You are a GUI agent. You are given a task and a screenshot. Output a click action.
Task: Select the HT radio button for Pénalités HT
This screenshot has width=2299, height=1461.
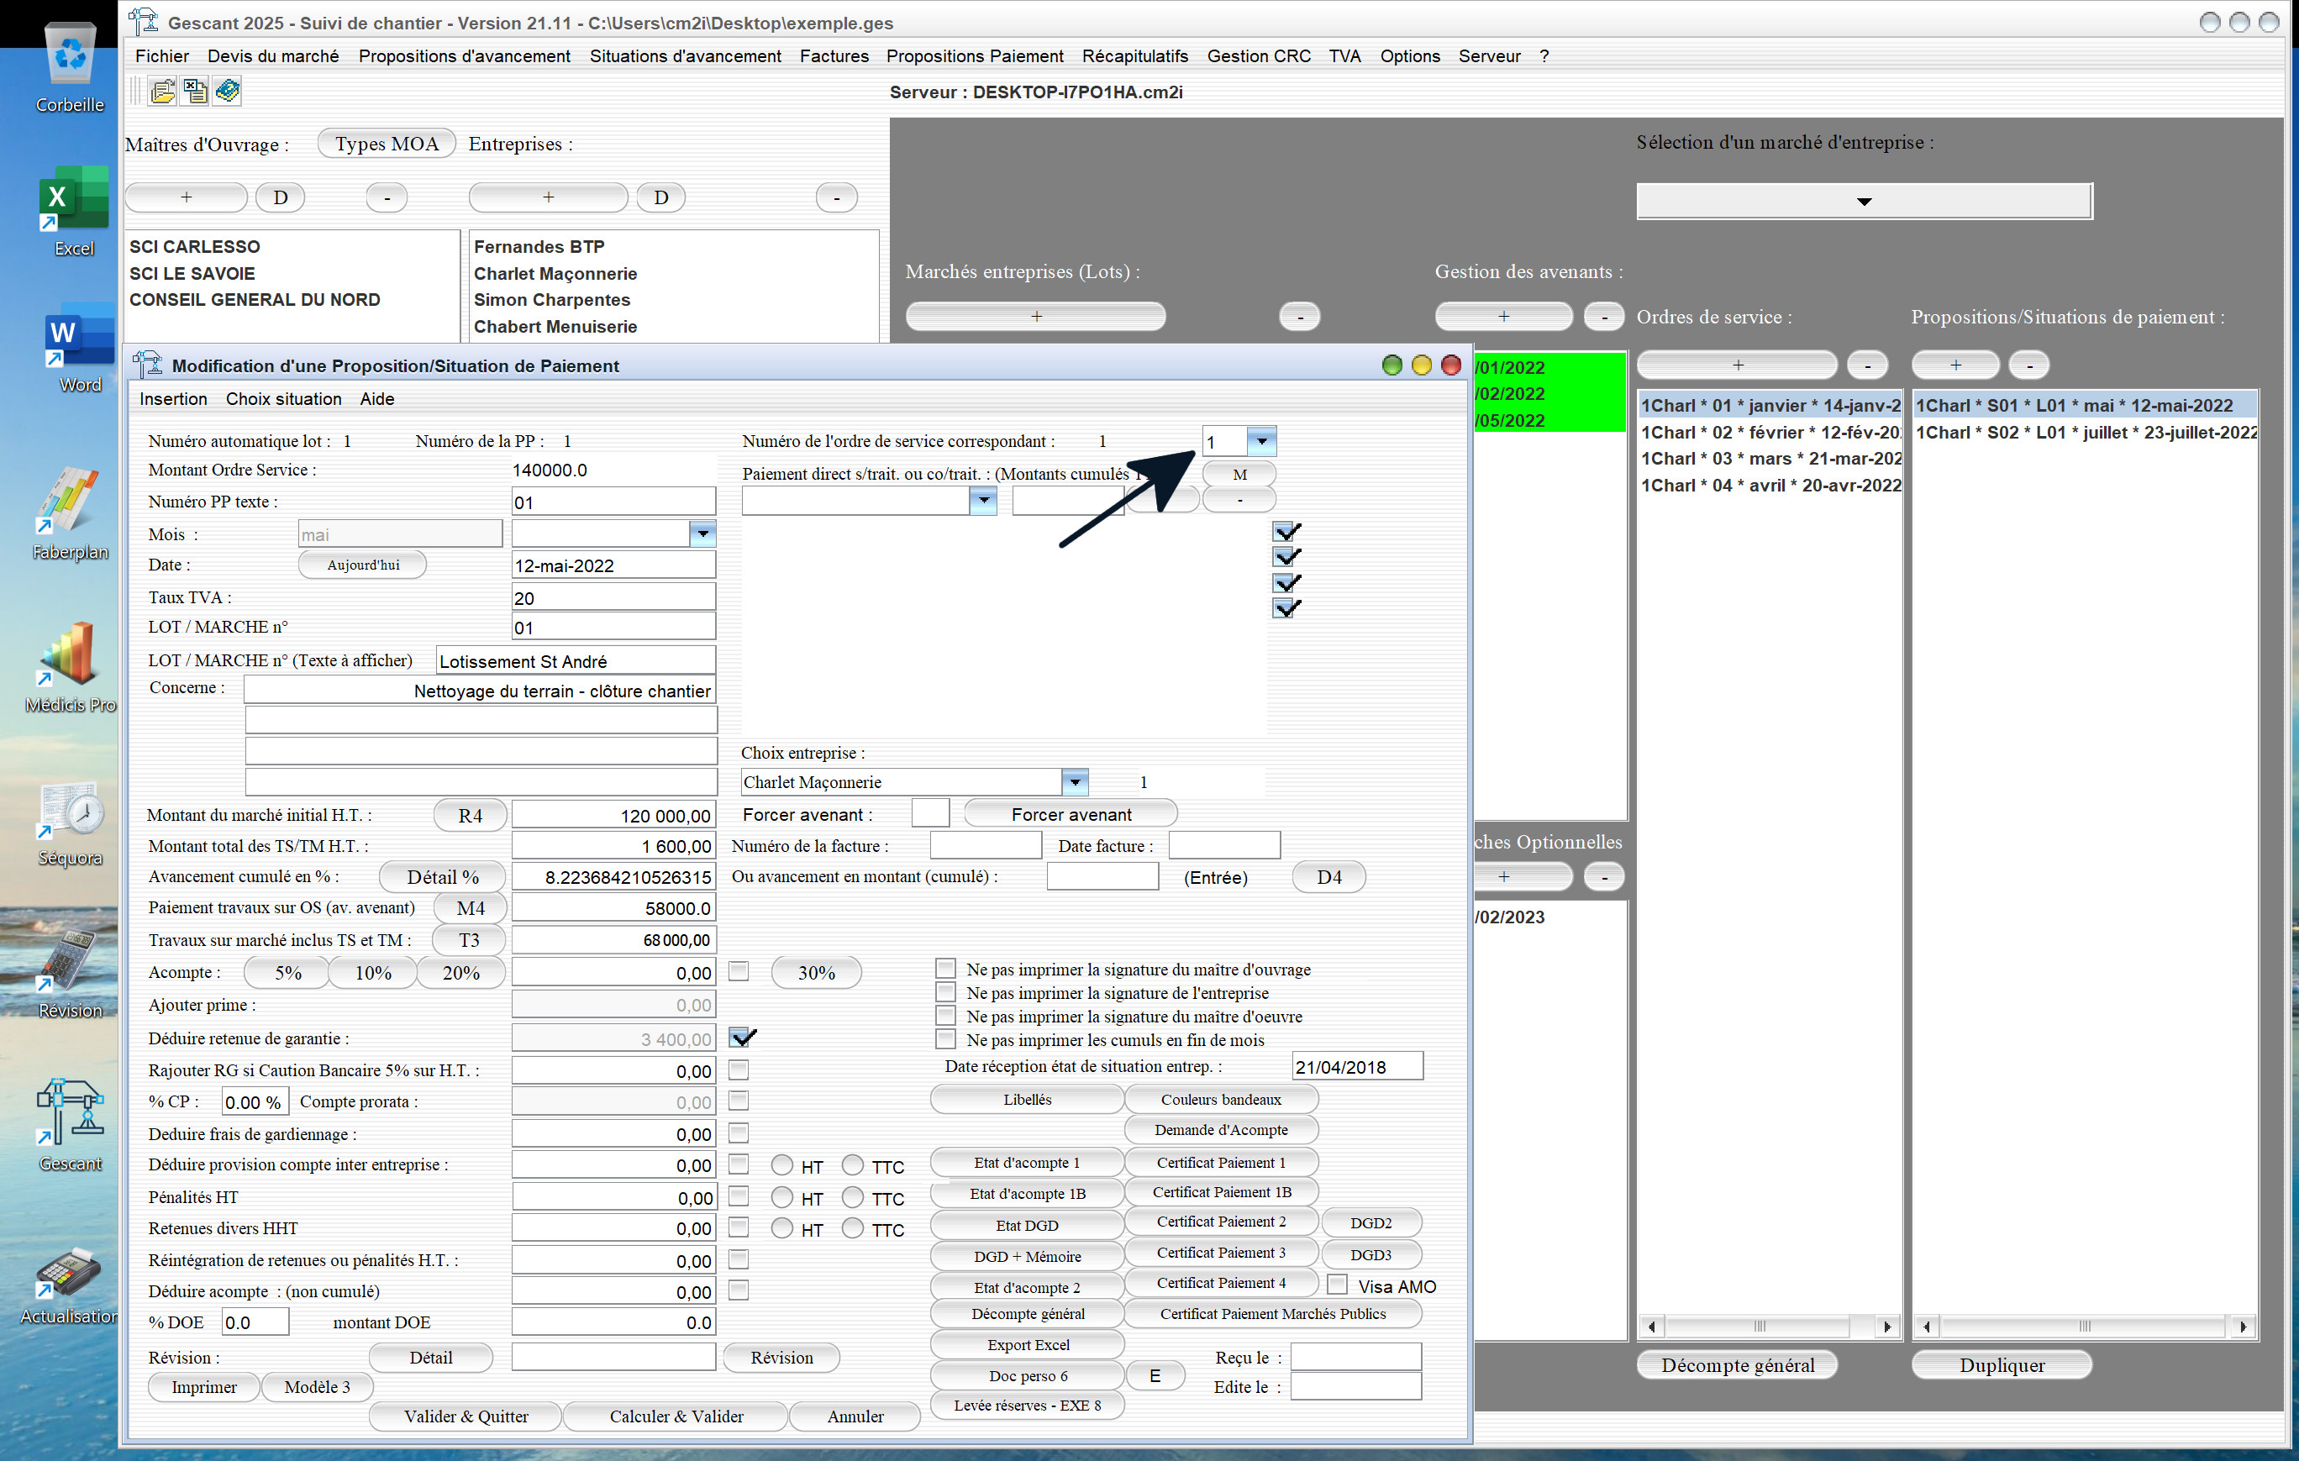(782, 1196)
